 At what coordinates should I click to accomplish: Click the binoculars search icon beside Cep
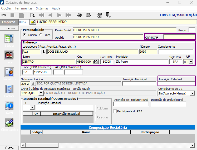[x=96, y=62]
